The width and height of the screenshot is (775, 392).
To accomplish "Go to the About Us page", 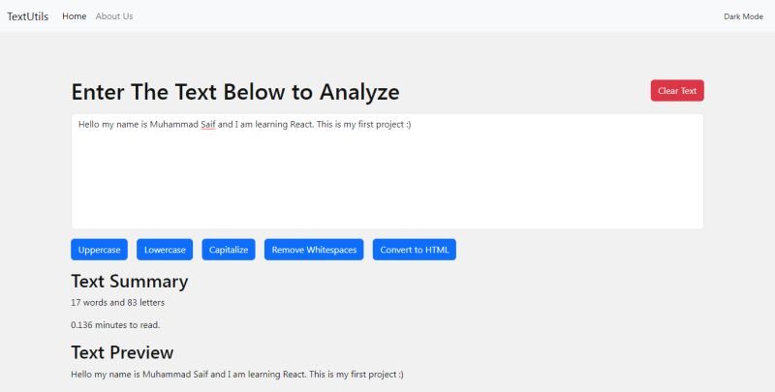I will (x=114, y=16).
